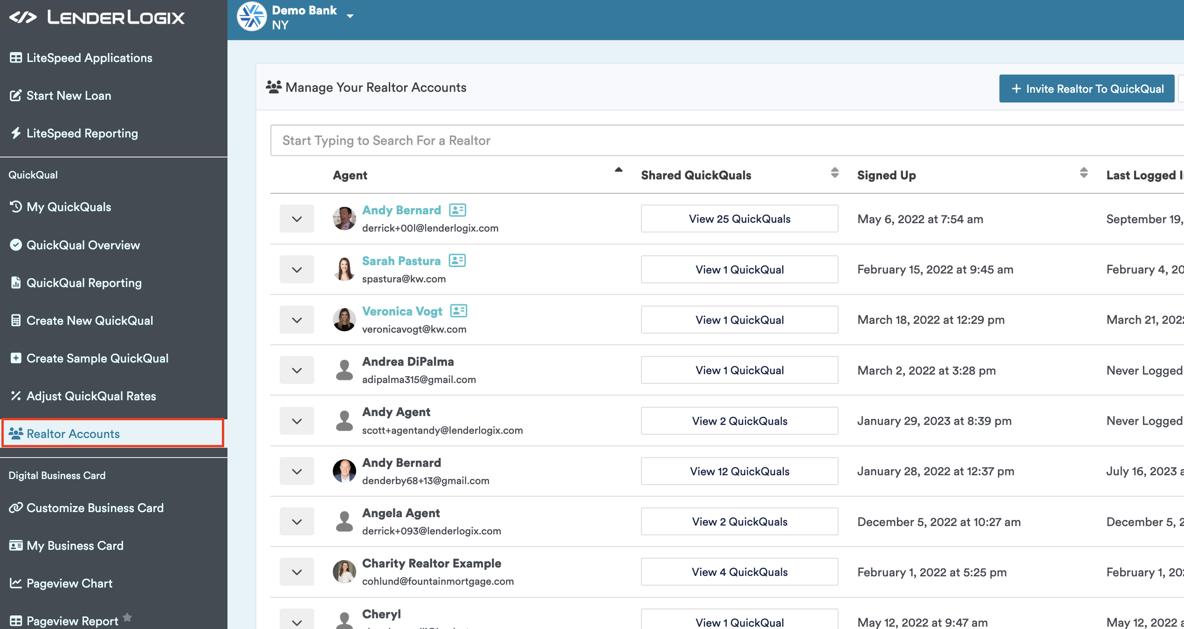
Task: Click View 1 QuickQual for Sarah Pastura
Action: [739, 269]
